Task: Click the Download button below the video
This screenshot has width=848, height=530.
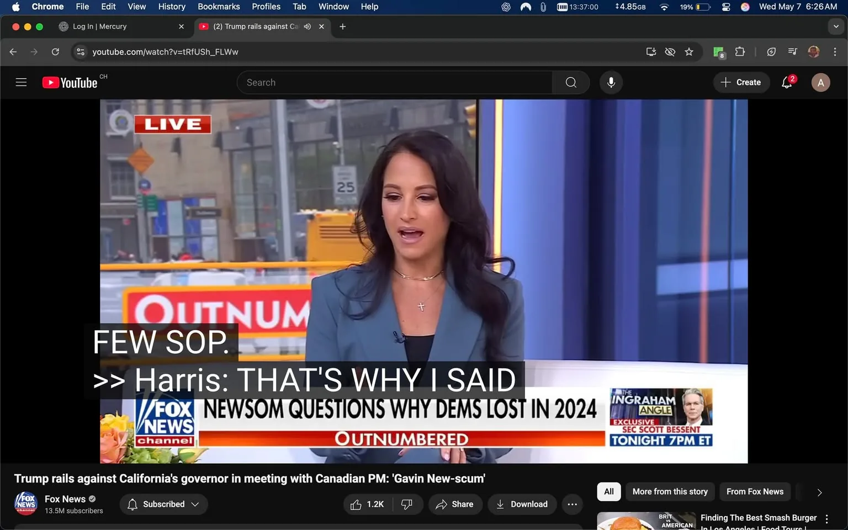Action: pos(521,504)
